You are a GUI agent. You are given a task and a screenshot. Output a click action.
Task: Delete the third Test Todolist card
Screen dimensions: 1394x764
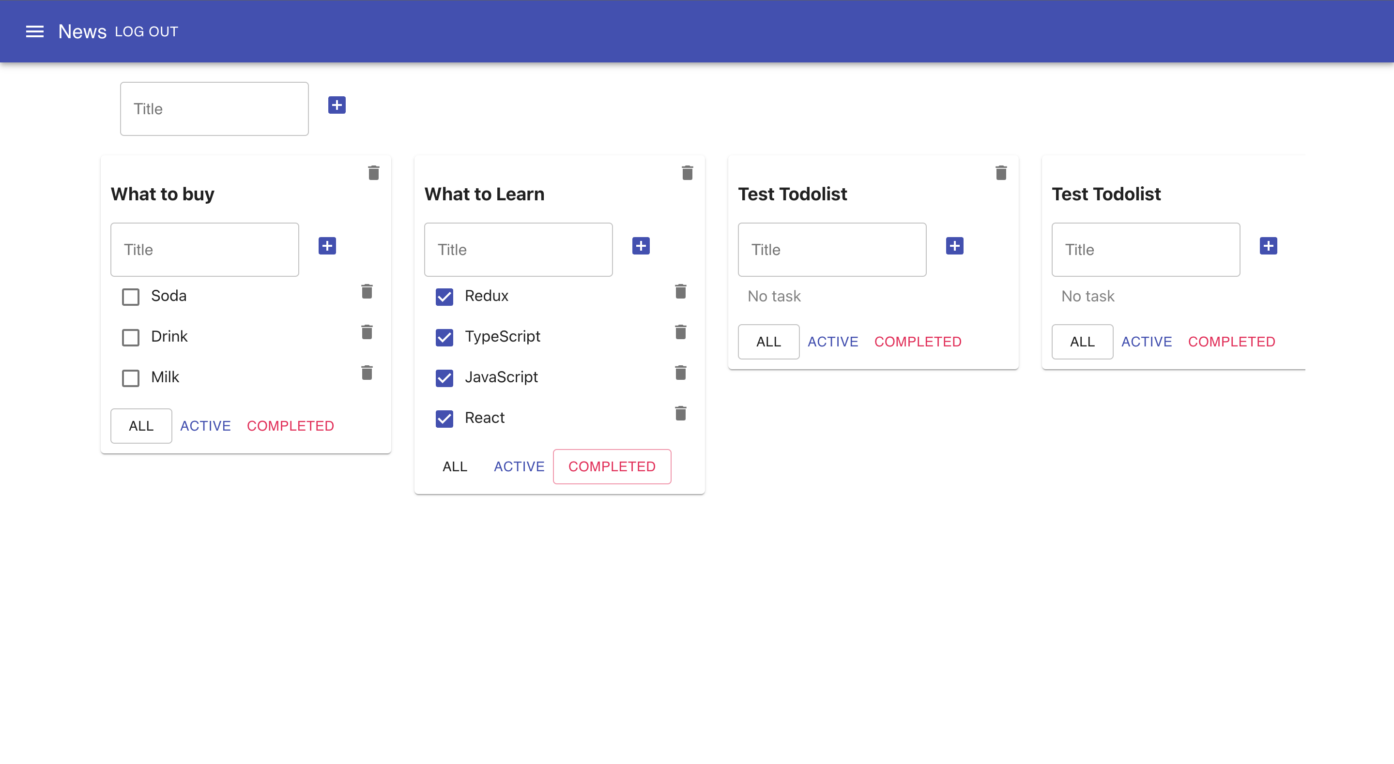pyautogui.click(x=1001, y=173)
